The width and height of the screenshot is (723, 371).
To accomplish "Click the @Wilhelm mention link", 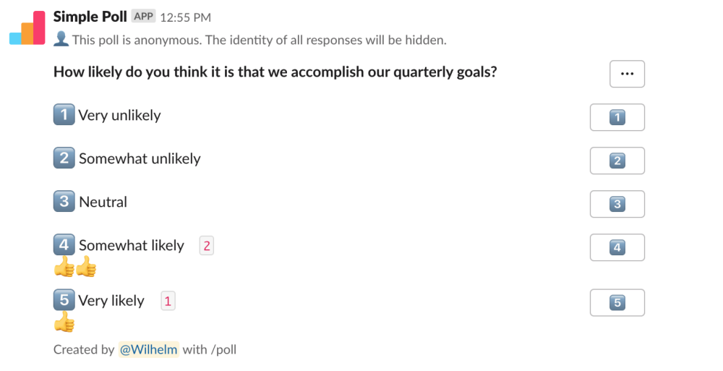I will [x=148, y=349].
